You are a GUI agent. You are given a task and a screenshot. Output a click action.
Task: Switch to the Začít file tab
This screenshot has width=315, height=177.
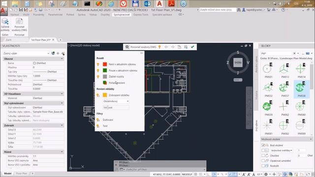(9, 40)
